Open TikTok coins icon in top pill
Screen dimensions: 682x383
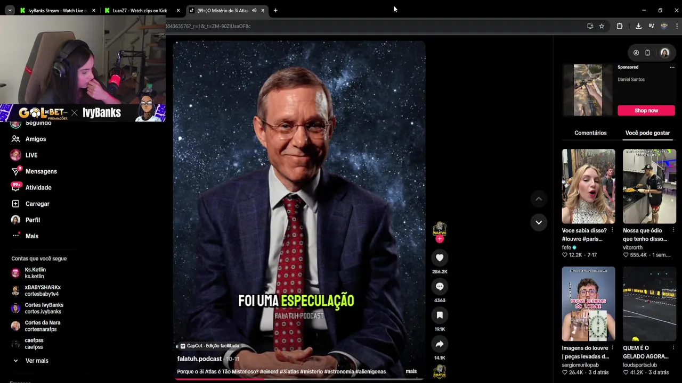click(636, 53)
